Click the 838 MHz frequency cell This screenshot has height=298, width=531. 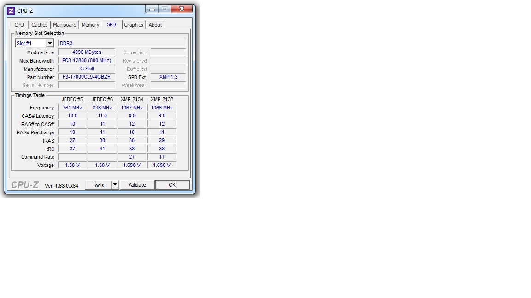click(102, 108)
